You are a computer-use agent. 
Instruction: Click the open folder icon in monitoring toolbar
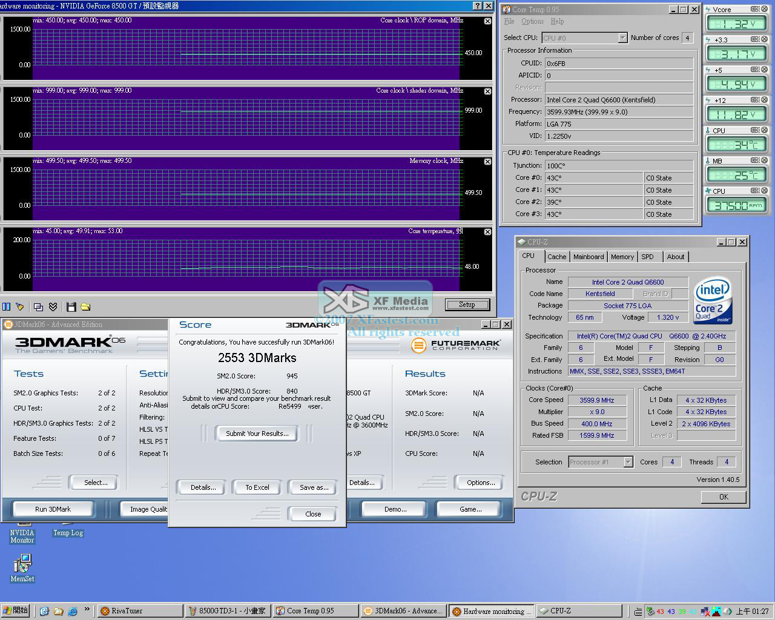(x=85, y=307)
